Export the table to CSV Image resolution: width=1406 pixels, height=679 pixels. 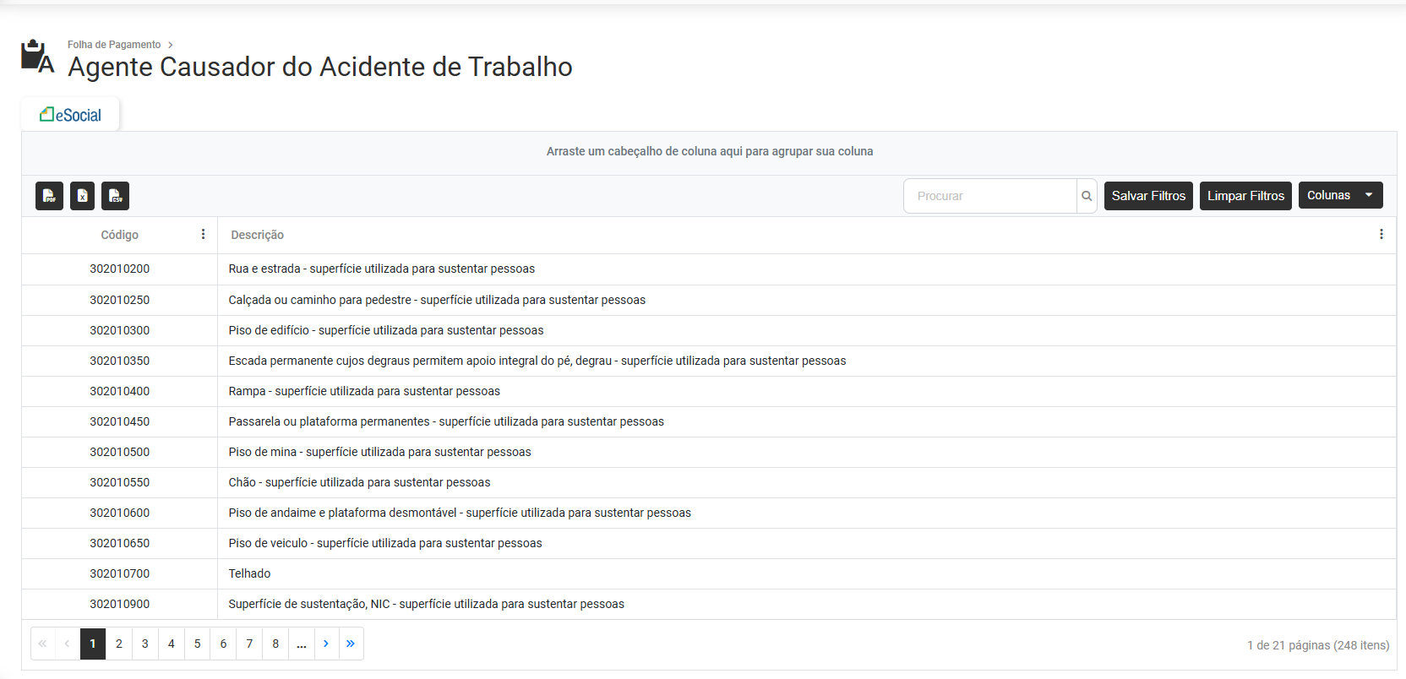(115, 196)
